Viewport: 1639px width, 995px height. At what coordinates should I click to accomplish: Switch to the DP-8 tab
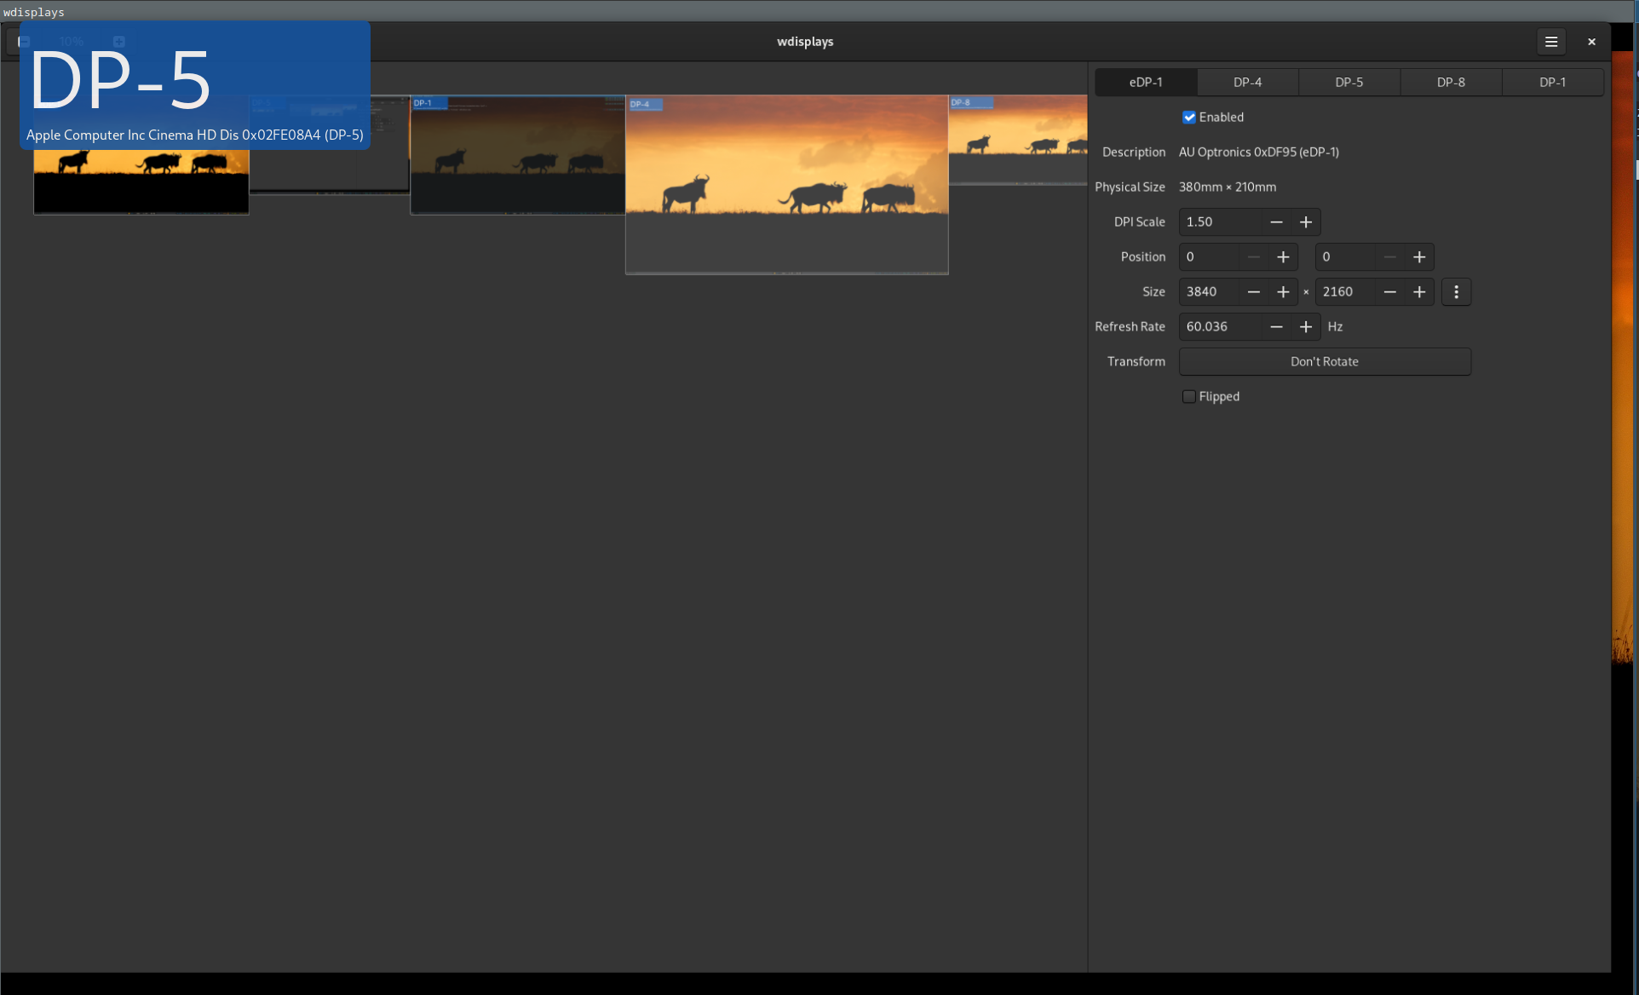(x=1451, y=83)
